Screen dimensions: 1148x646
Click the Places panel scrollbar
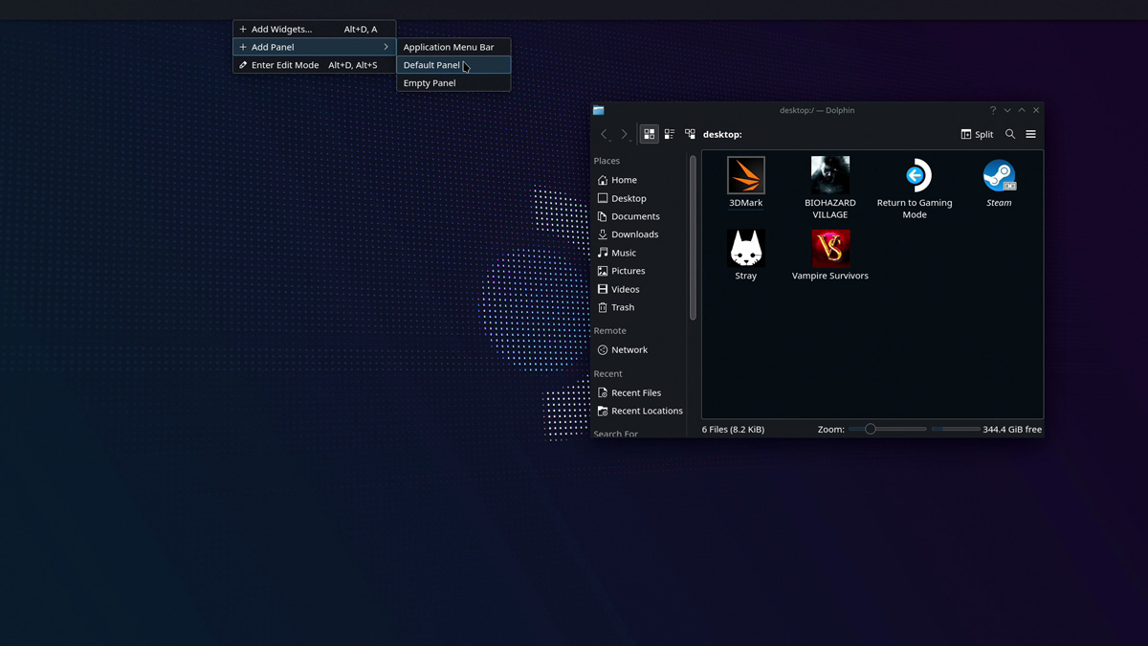tap(693, 237)
